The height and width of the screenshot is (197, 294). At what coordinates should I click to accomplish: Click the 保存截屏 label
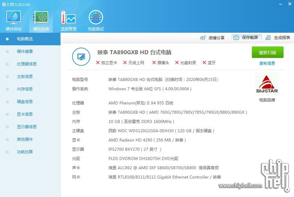250,38
